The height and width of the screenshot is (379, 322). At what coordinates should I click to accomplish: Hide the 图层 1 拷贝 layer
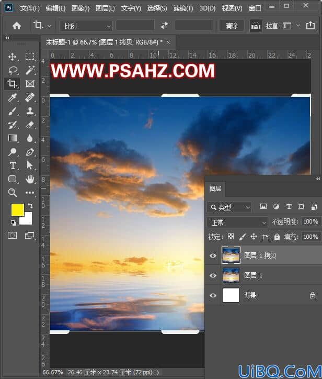(x=213, y=255)
